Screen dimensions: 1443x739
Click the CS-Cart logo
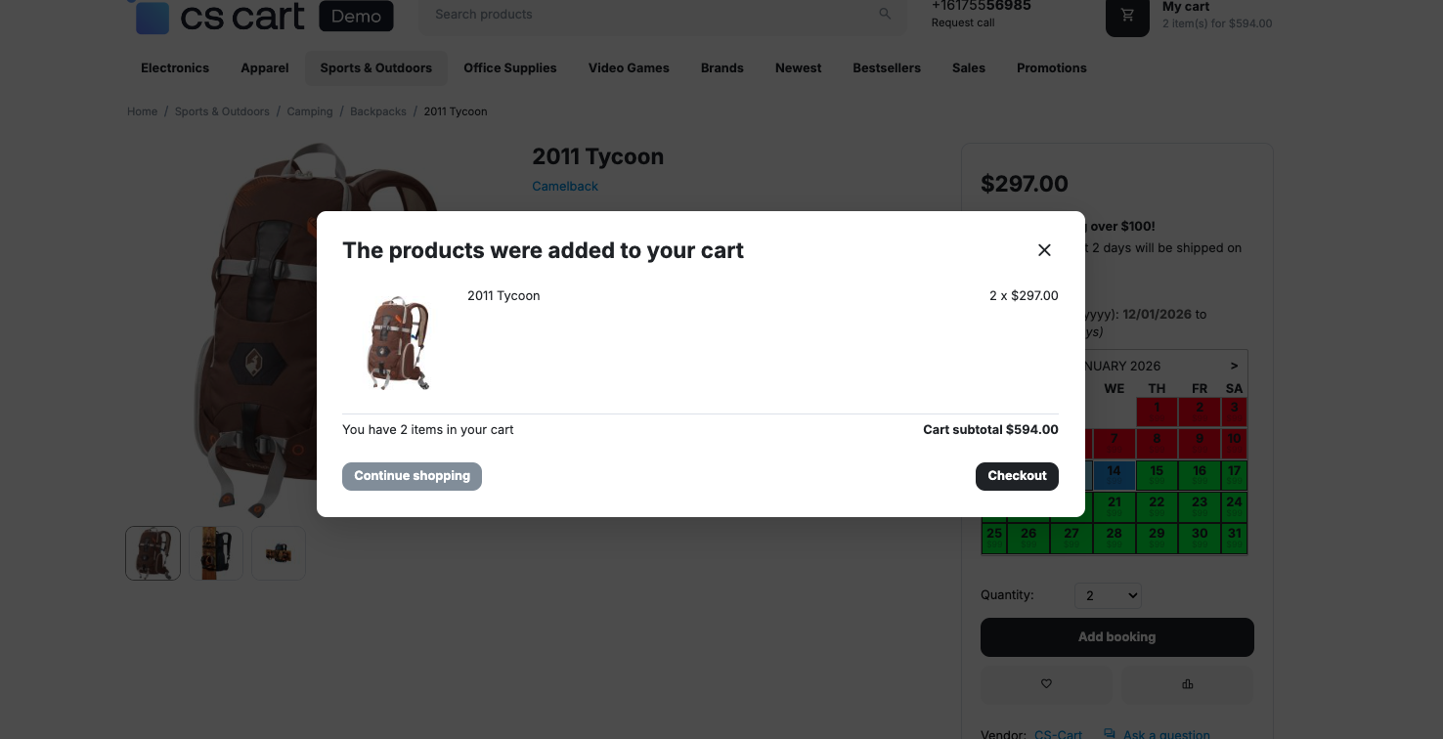[x=220, y=16]
